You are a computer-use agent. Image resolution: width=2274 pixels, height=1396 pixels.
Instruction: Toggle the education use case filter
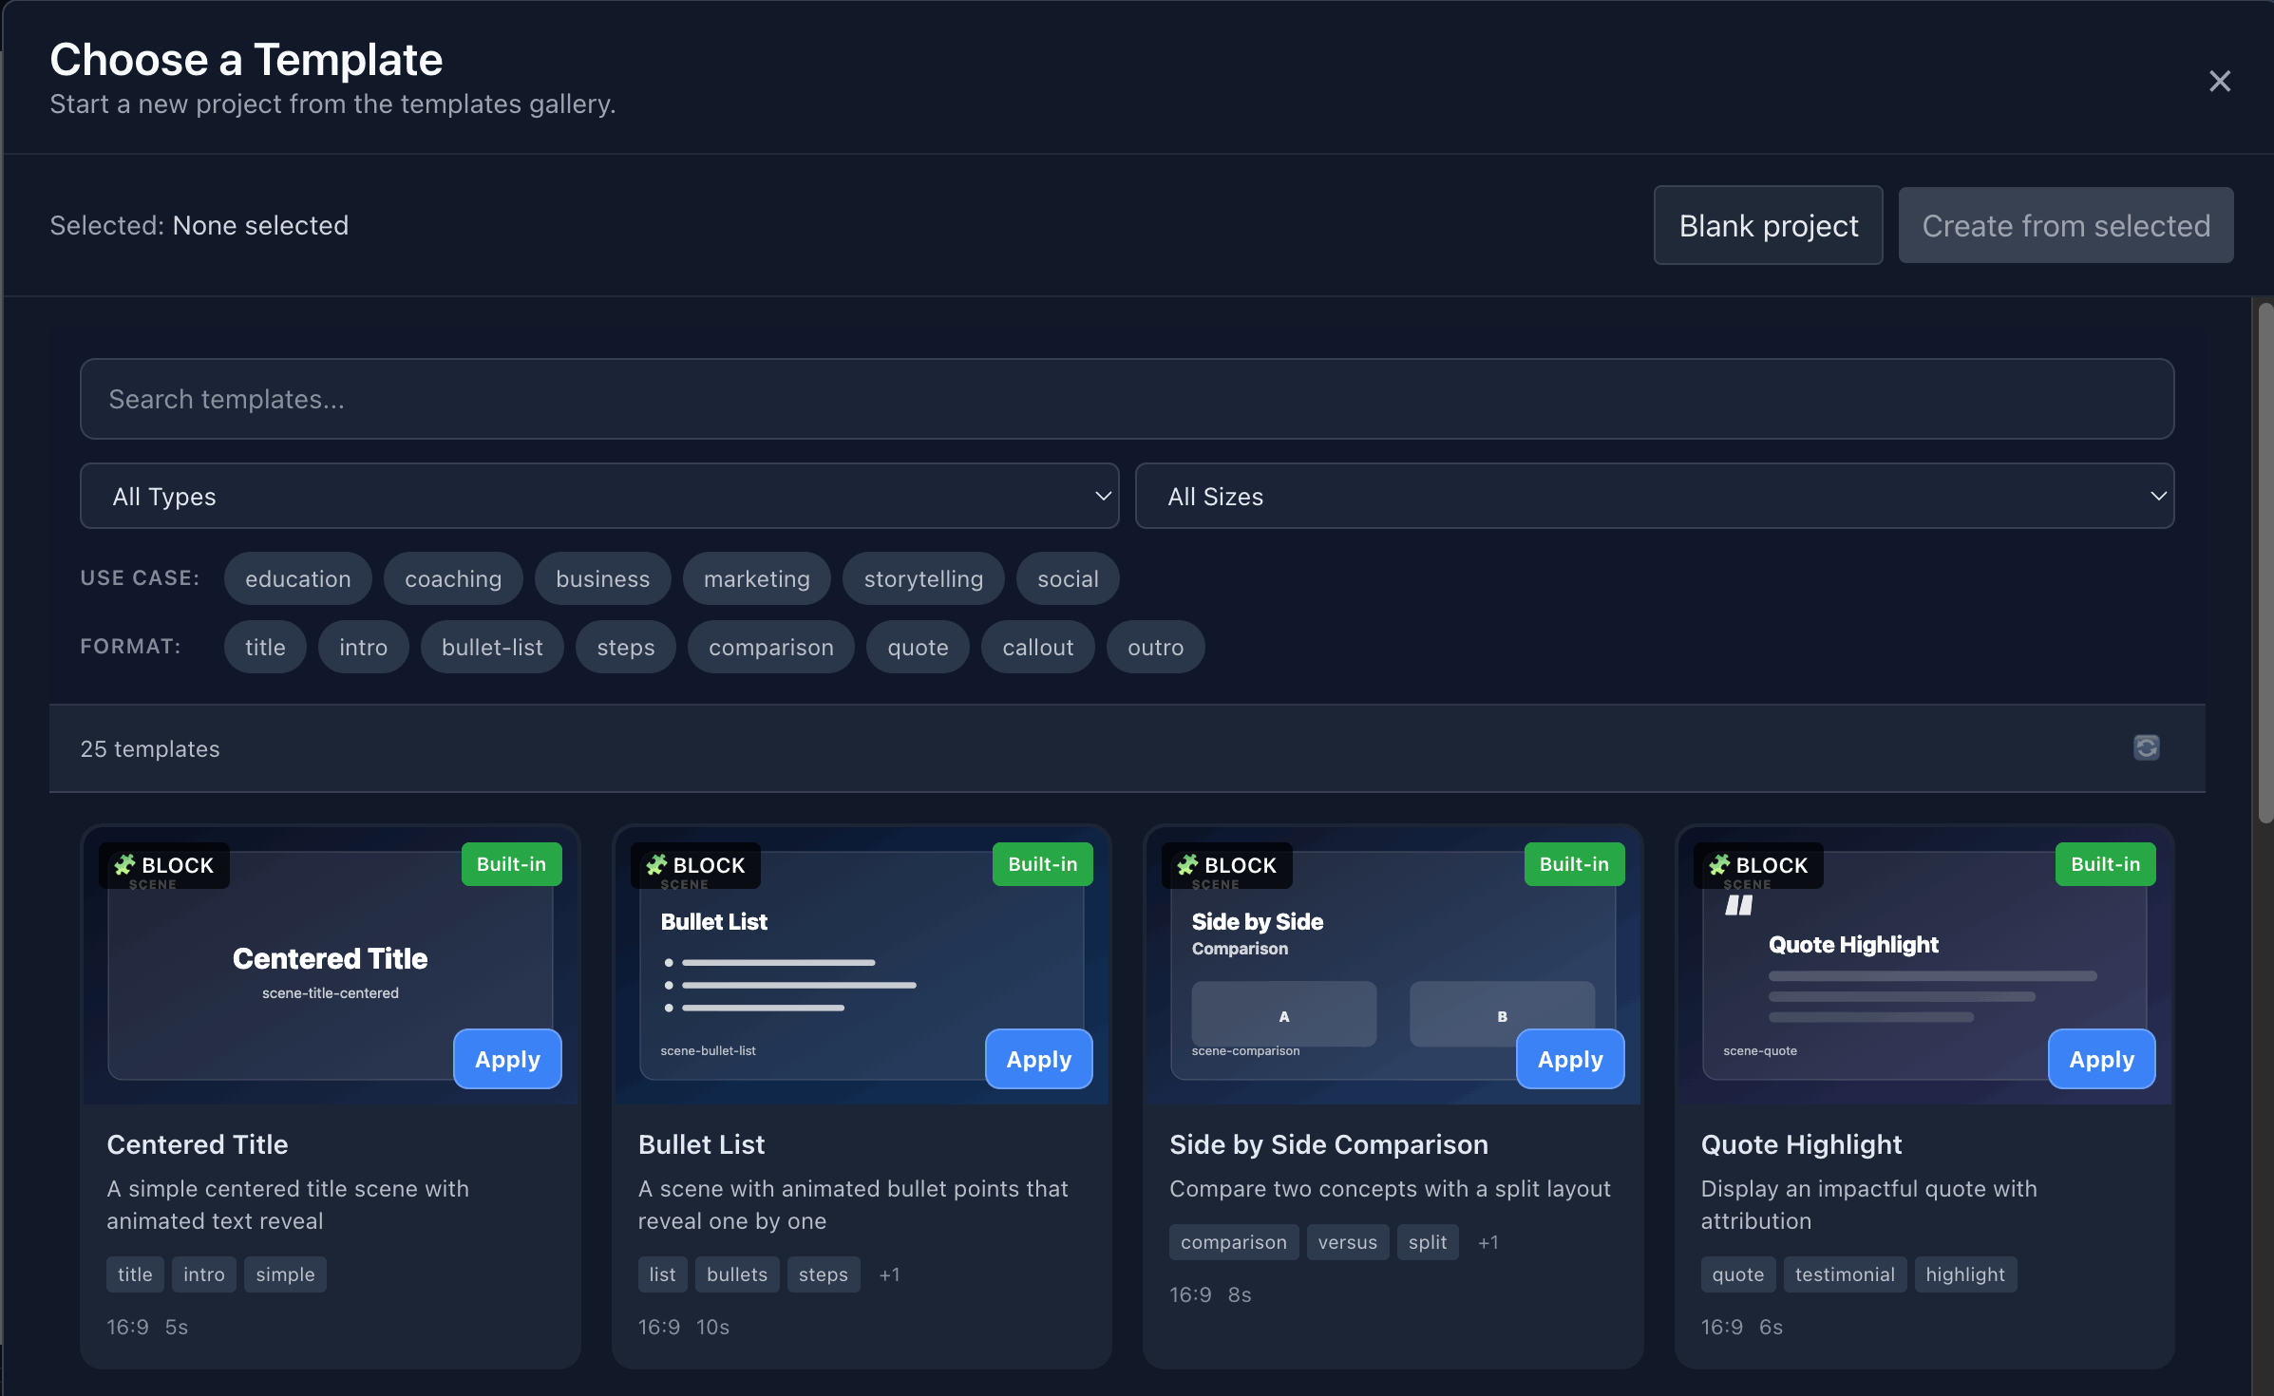click(297, 578)
